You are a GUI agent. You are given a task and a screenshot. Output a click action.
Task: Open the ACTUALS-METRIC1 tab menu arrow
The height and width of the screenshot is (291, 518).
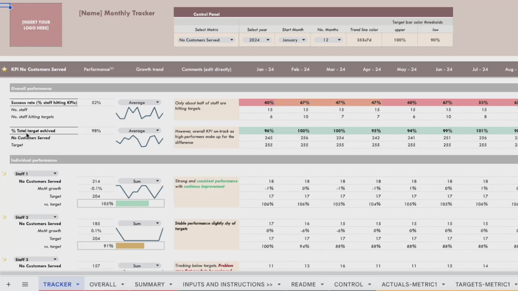(444, 285)
